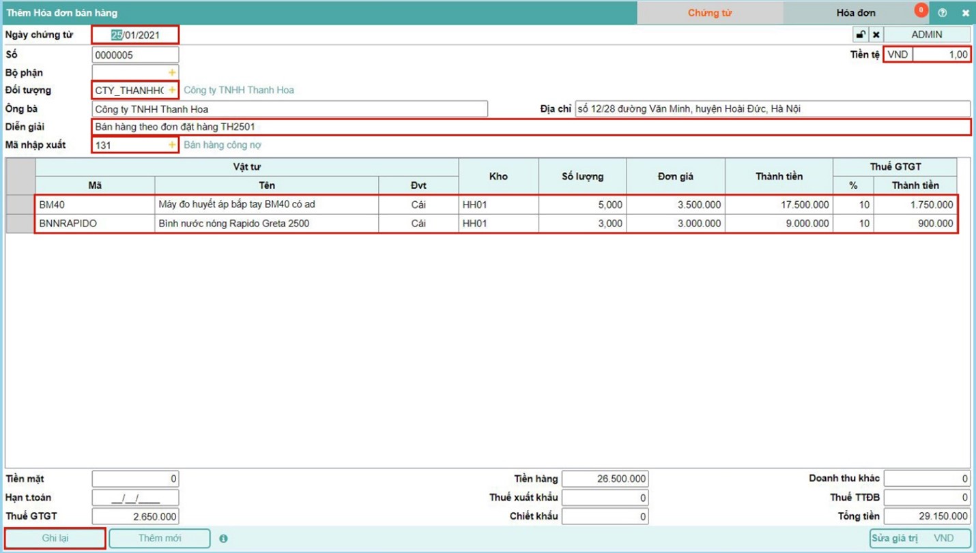Click the Chiết khấu amount field
The height and width of the screenshot is (553, 976).
tap(605, 517)
